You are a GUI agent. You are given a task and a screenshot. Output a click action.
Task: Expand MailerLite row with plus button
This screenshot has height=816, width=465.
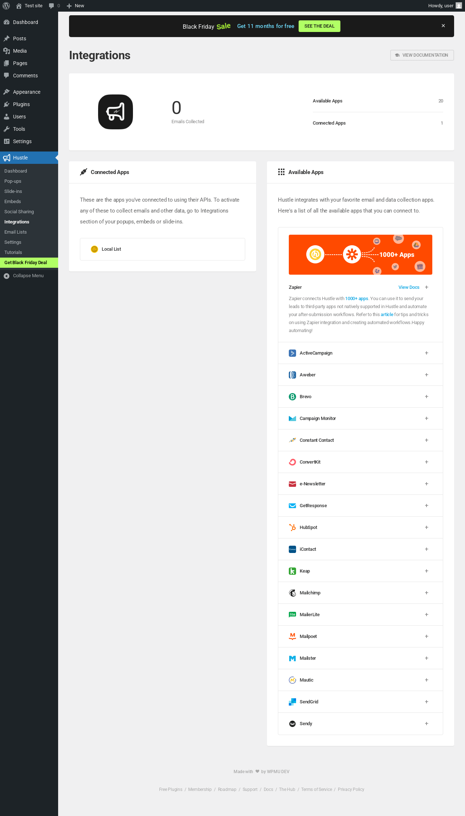click(426, 615)
